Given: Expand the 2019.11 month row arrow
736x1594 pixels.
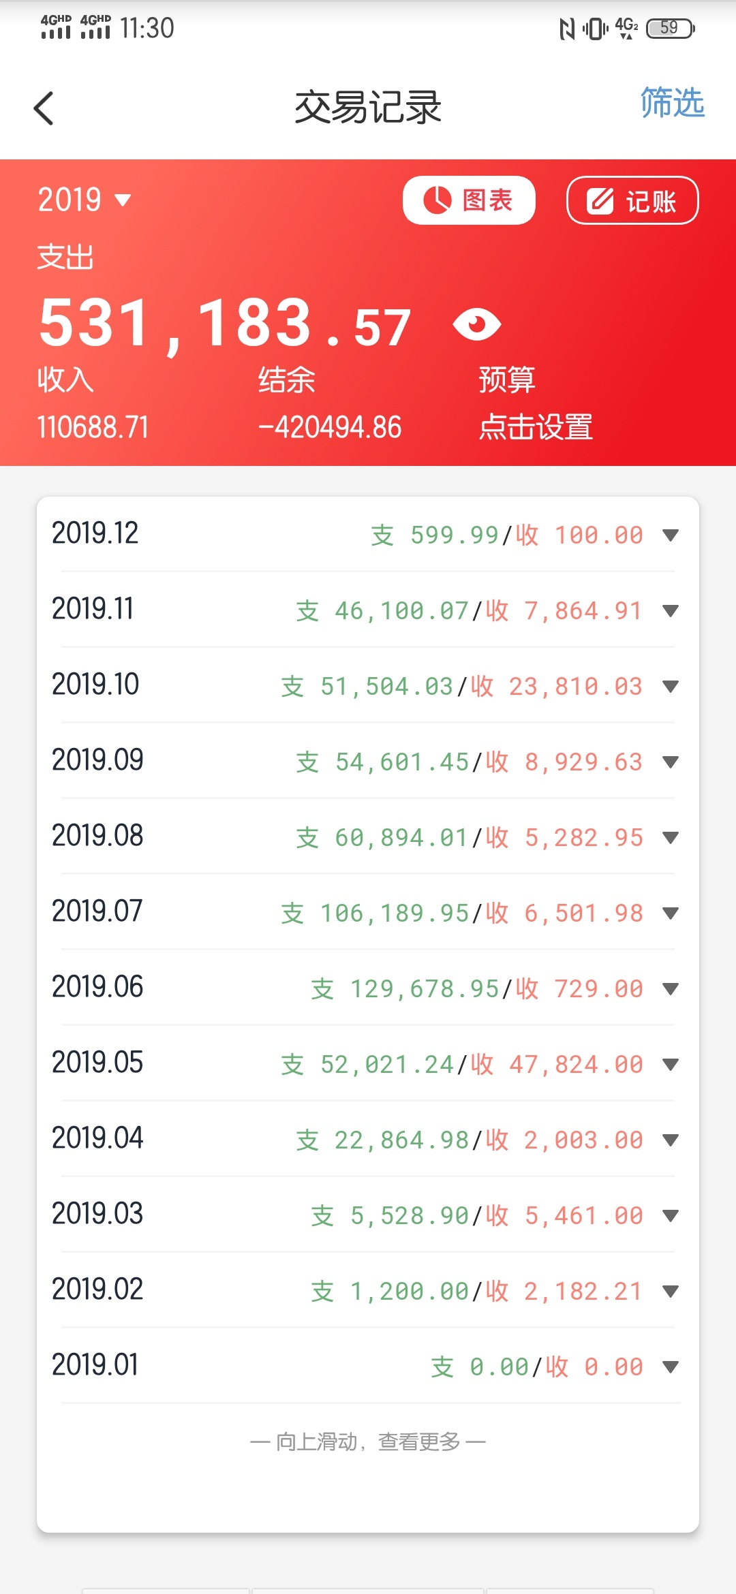Looking at the screenshot, I should (671, 611).
